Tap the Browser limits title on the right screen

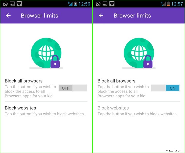(x=132, y=16)
